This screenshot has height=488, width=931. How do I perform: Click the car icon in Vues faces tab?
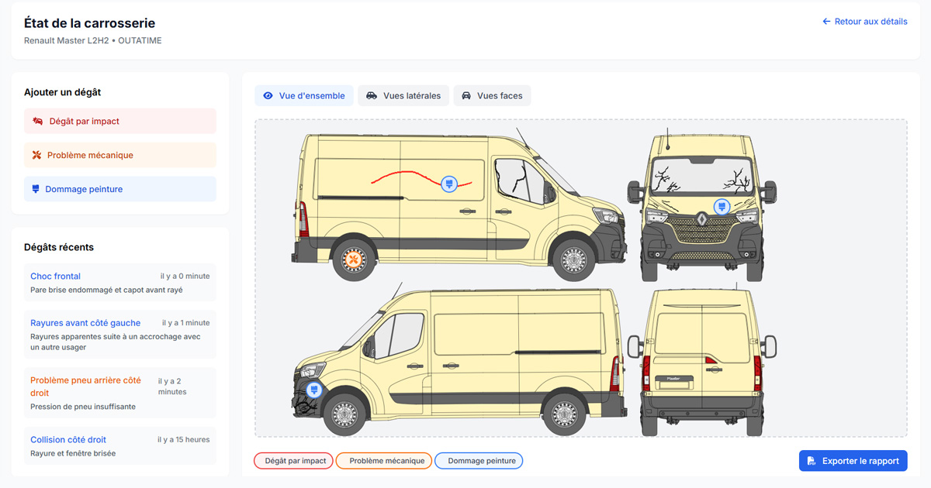[x=466, y=96]
